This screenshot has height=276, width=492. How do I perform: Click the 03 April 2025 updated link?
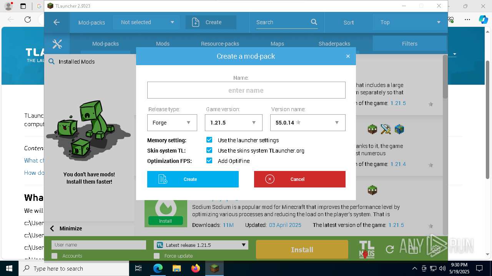click(285, 225)
